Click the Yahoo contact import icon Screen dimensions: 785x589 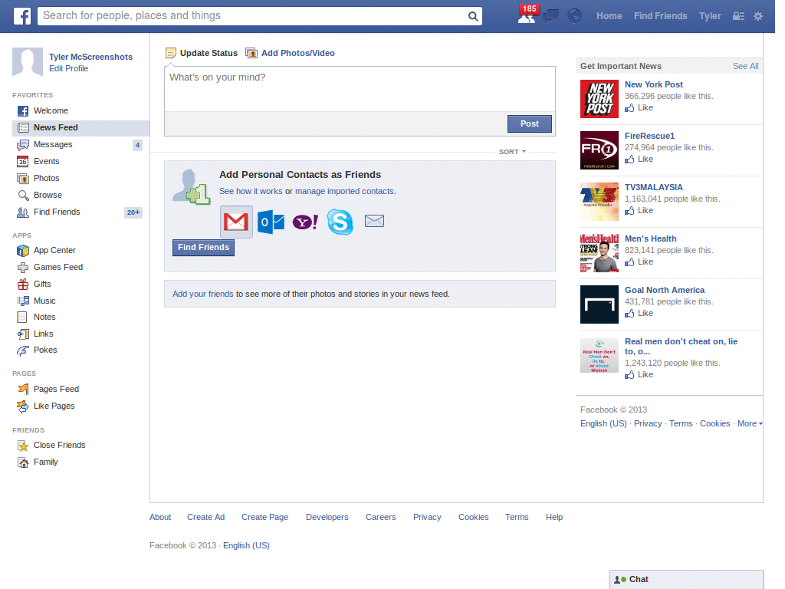[305, 222]
